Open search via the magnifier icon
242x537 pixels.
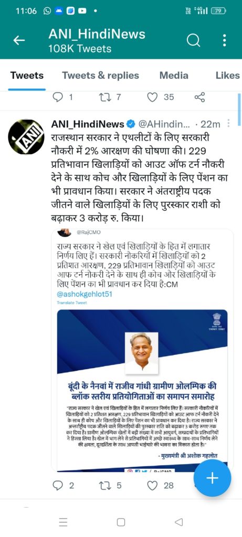(193, 41)
